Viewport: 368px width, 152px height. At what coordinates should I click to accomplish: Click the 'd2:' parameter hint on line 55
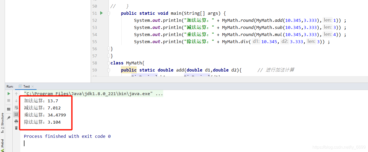285,41
